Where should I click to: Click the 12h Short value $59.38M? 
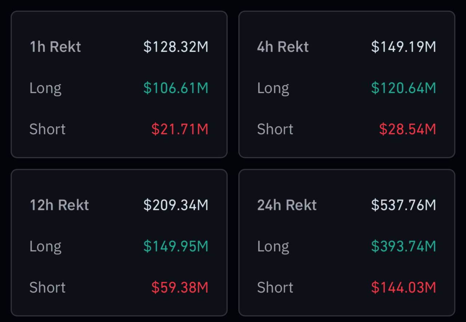click(x=180, y=288)
